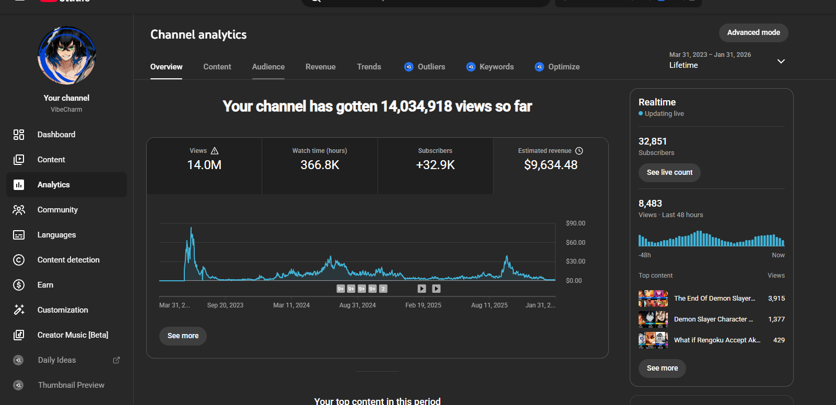Click the Advanced mode button

coord(753,33)
